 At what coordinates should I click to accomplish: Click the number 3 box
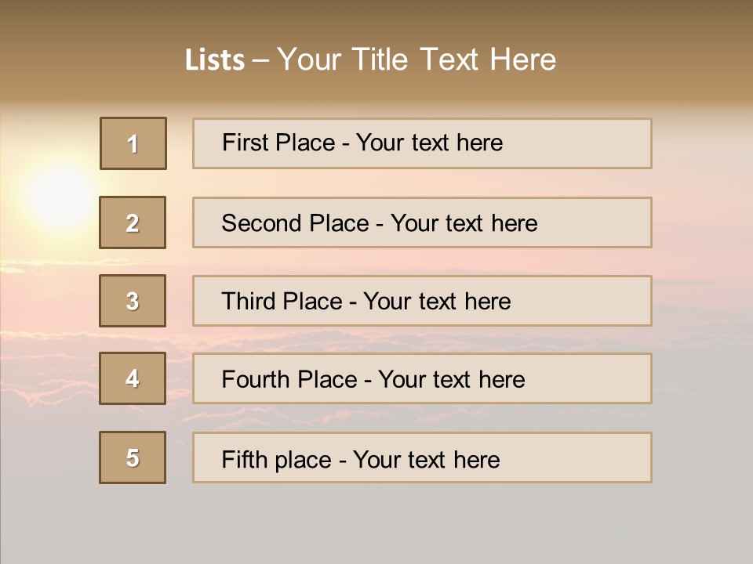point(133,301)
